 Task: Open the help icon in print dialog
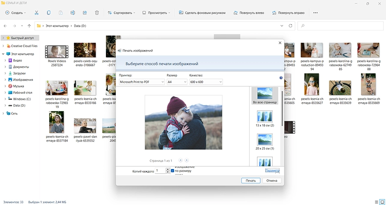(x=281, y=78)
